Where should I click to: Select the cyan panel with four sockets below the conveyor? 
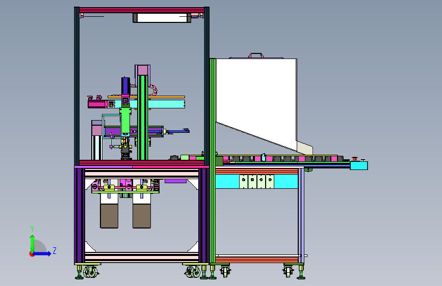[x=256, y=182]
